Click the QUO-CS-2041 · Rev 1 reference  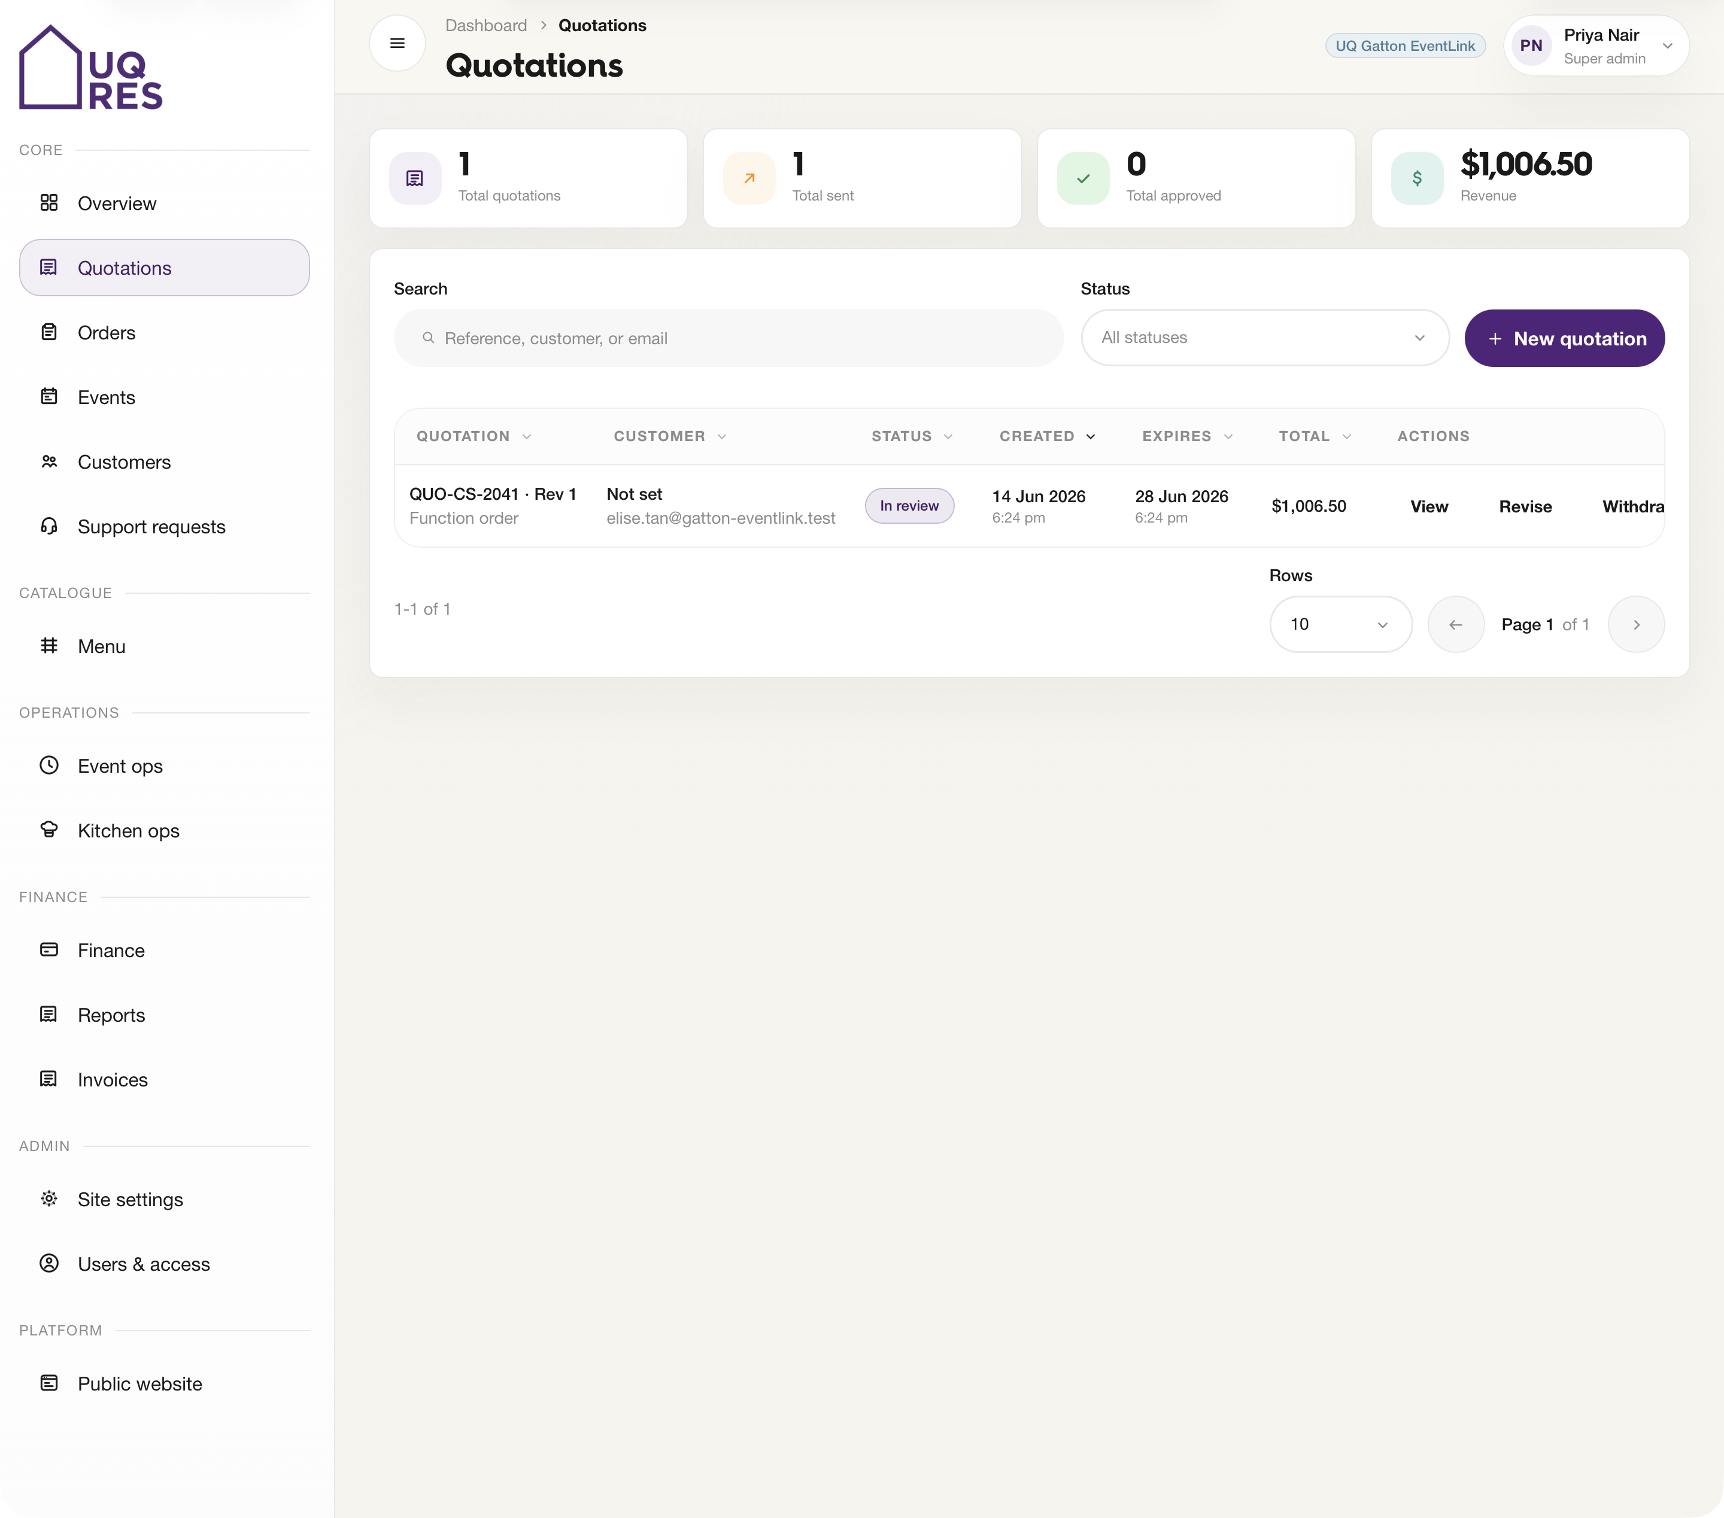click(x=493, y=494)
